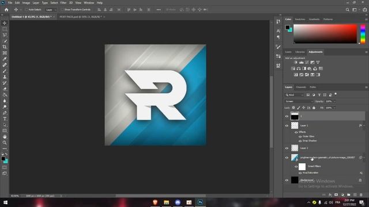Switch to the PEXY PACK.psd document tab
369x207 pixels.
point(81,17)
